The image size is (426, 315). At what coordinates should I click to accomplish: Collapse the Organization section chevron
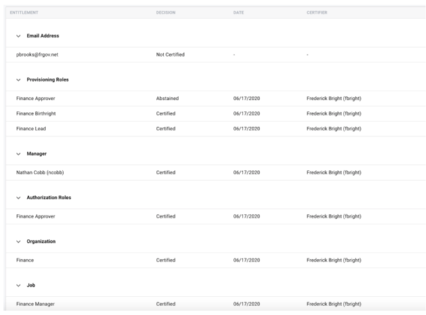pyautogui.click(x=19, y=242)
